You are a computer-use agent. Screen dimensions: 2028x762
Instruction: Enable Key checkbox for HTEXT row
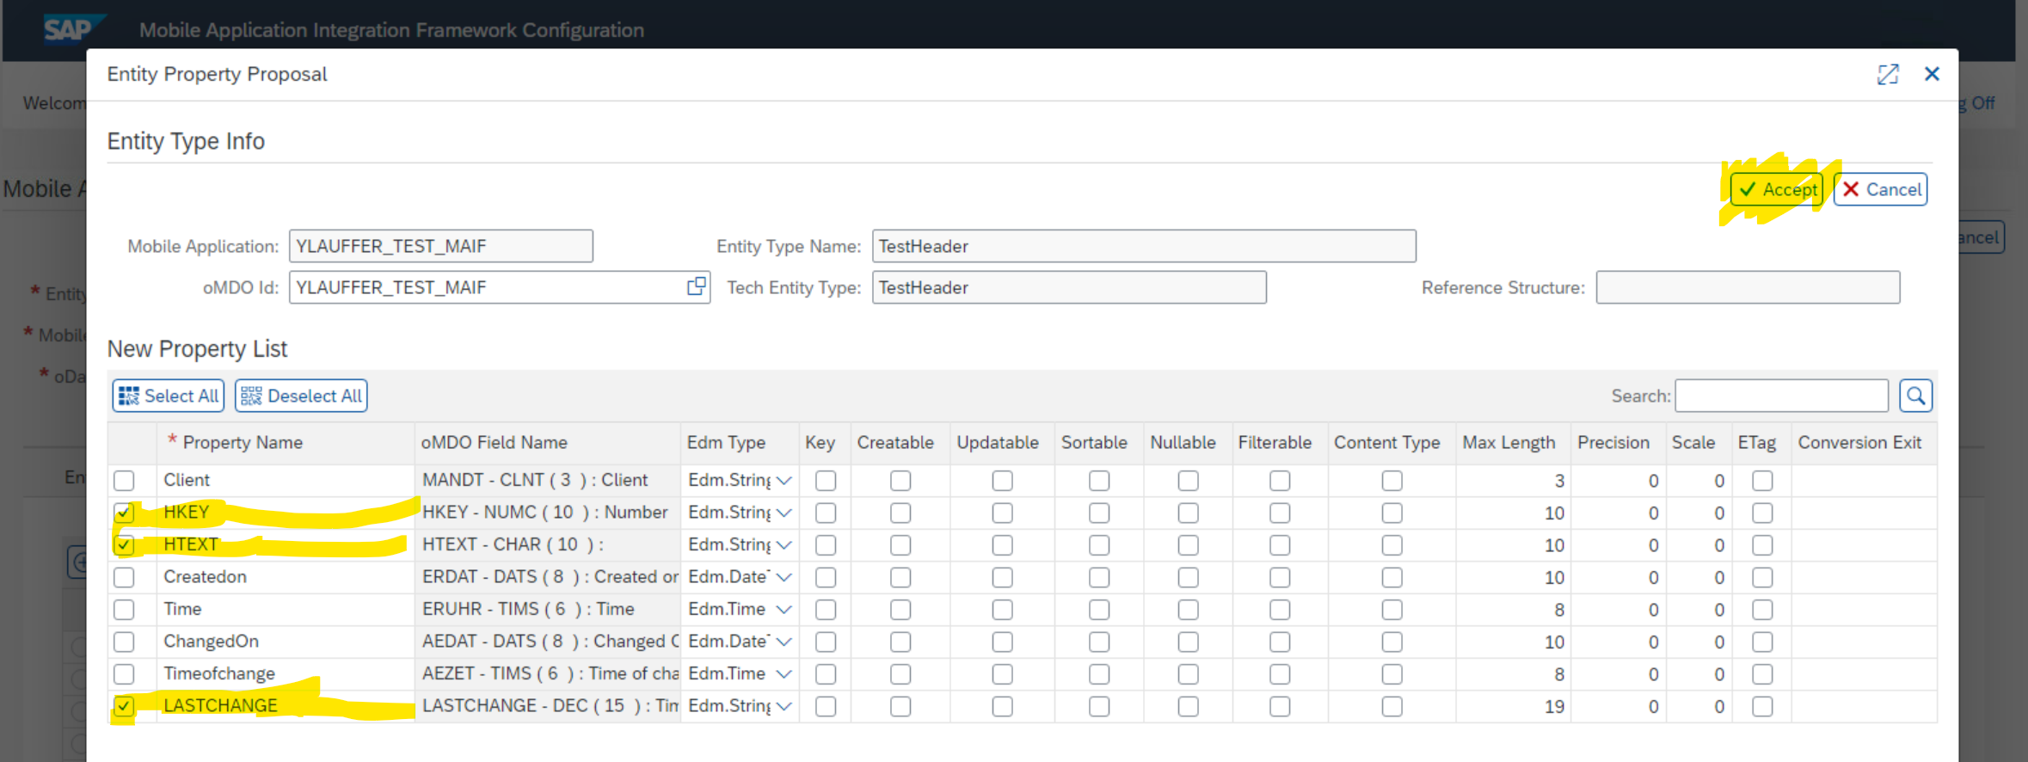point(826,545)
